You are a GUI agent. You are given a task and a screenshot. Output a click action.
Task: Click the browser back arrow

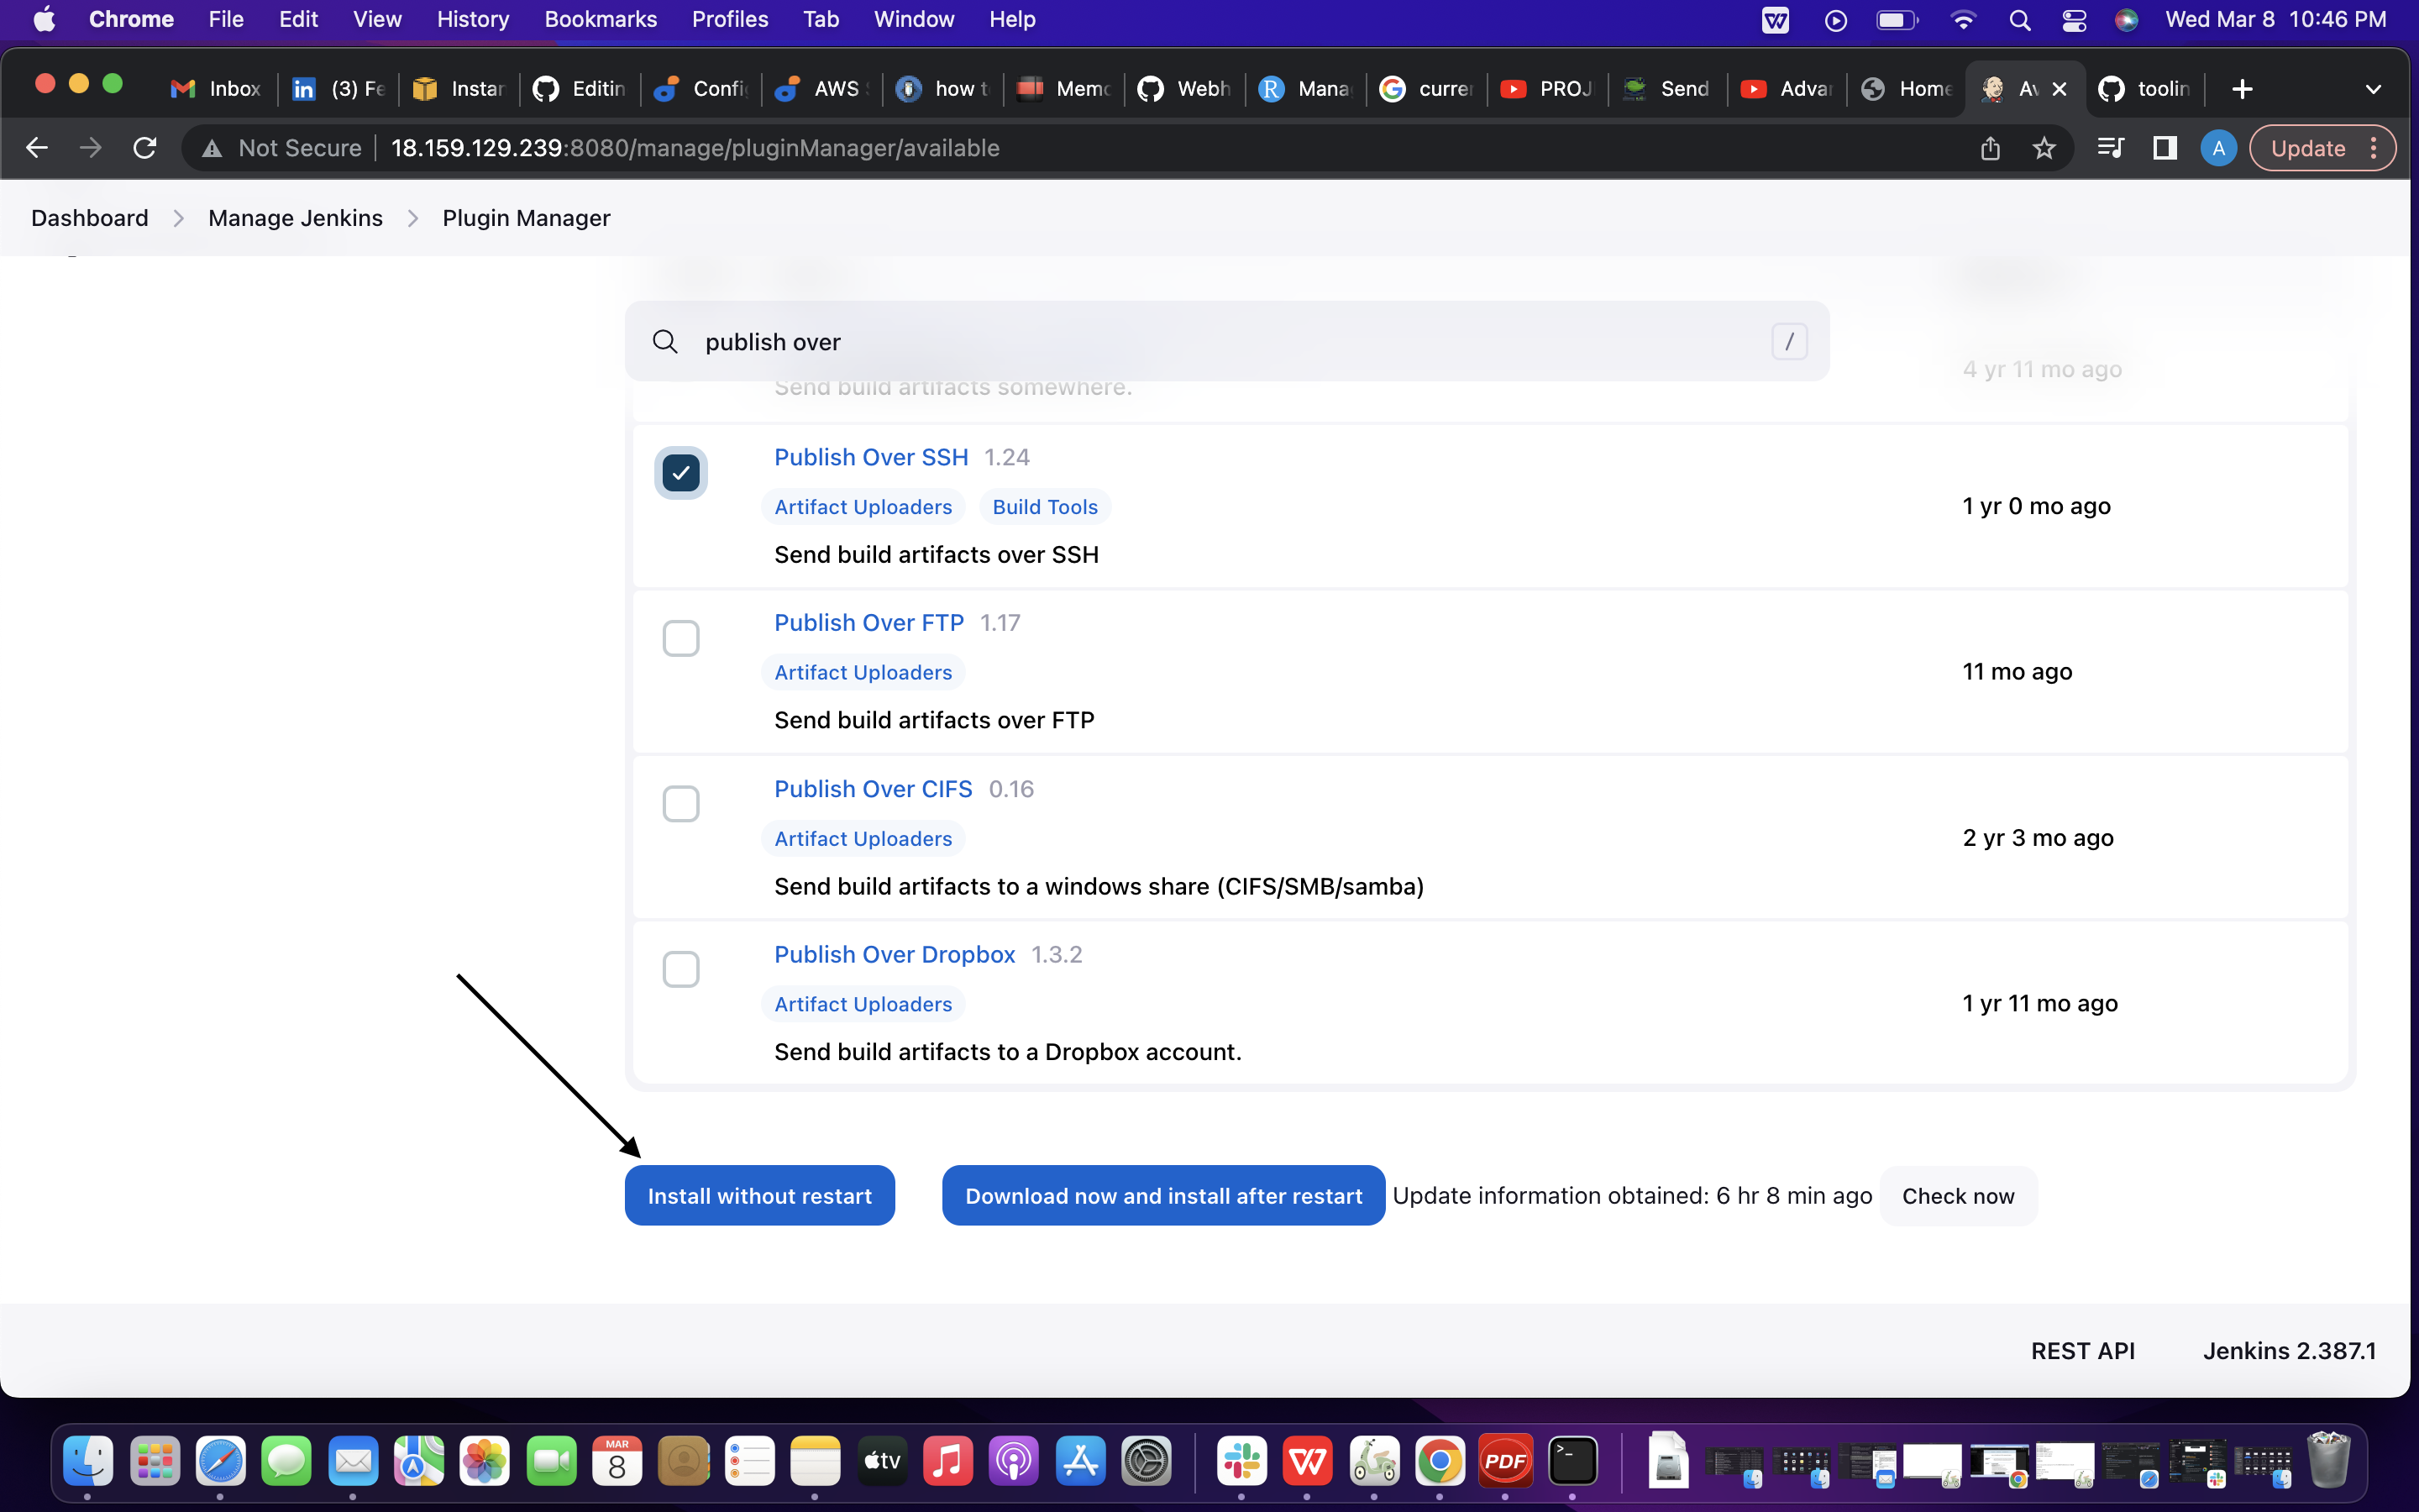point(37,148)
